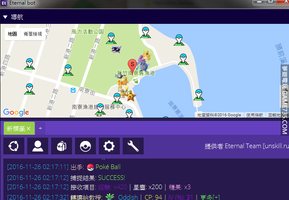Screen dimensions: 289x200
Task: Expand Oddish details with 更多[+]
Action: point(210,197)
